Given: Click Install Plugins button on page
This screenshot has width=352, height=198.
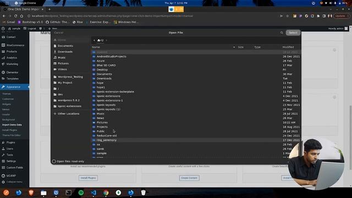Looking at the screenshot, I should pos(88,178).
